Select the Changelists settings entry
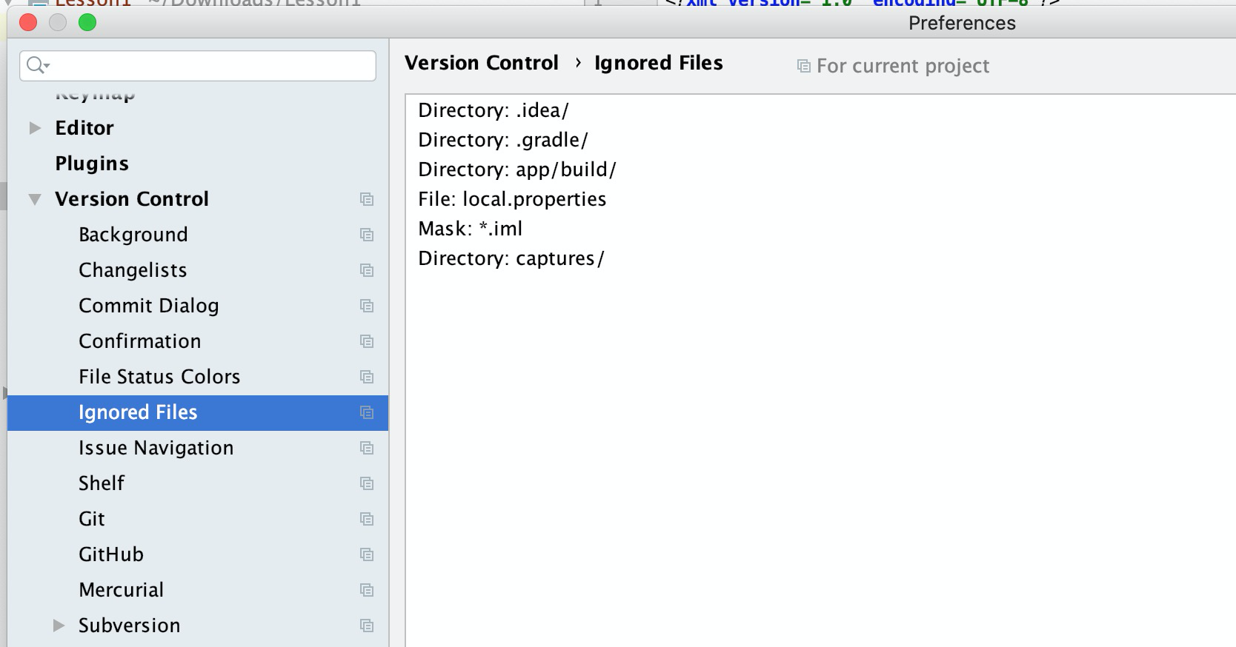The height and width of the screenshot is (647, 1236). pos(133,269)
